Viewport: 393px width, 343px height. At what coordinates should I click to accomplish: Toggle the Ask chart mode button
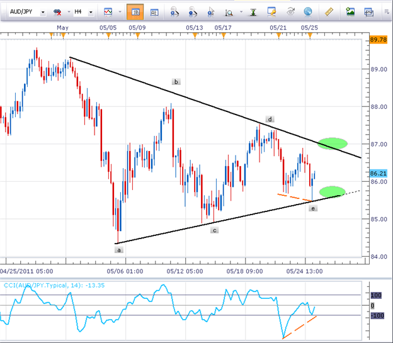(154, 12)
